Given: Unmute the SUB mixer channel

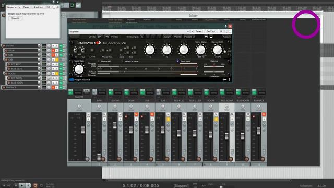Looking at the screenshot, I should pos(152,114).
